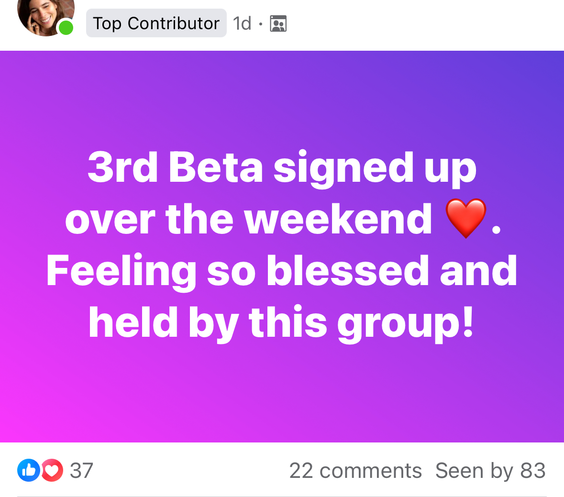Click Seen by 83 to view the seen list
Viewport: 564px width, 497px height.
click(490, 470)
